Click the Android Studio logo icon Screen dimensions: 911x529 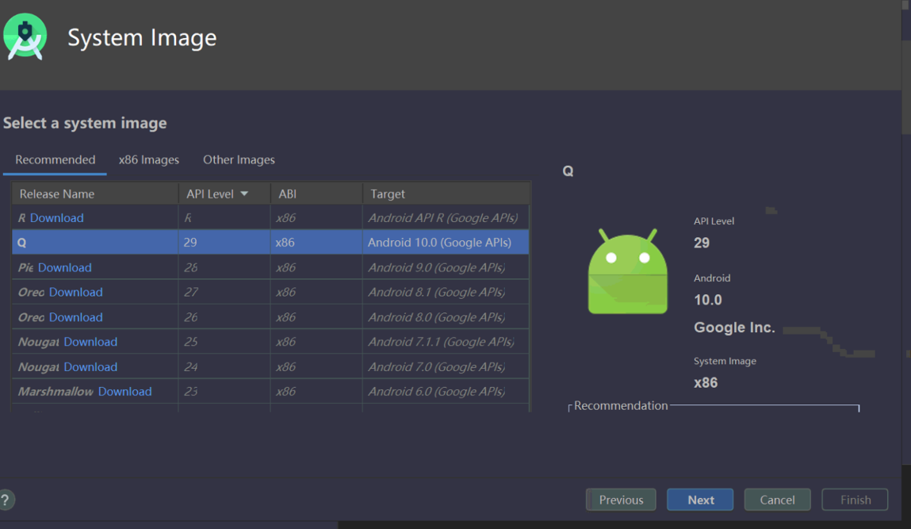point(25,36)
